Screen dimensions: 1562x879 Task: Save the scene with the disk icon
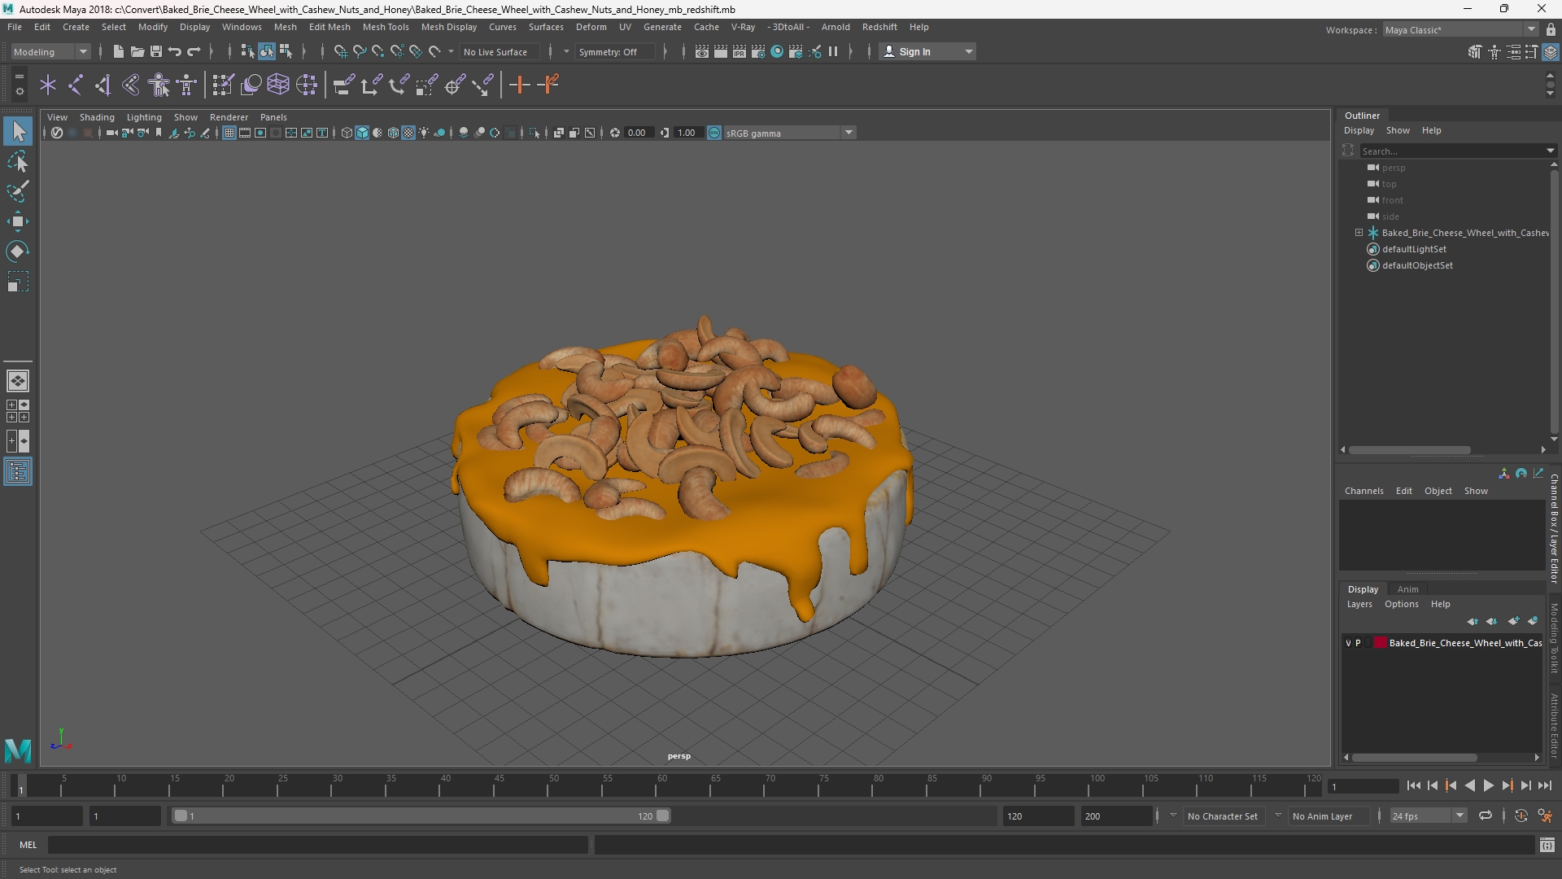click(155, 51)
